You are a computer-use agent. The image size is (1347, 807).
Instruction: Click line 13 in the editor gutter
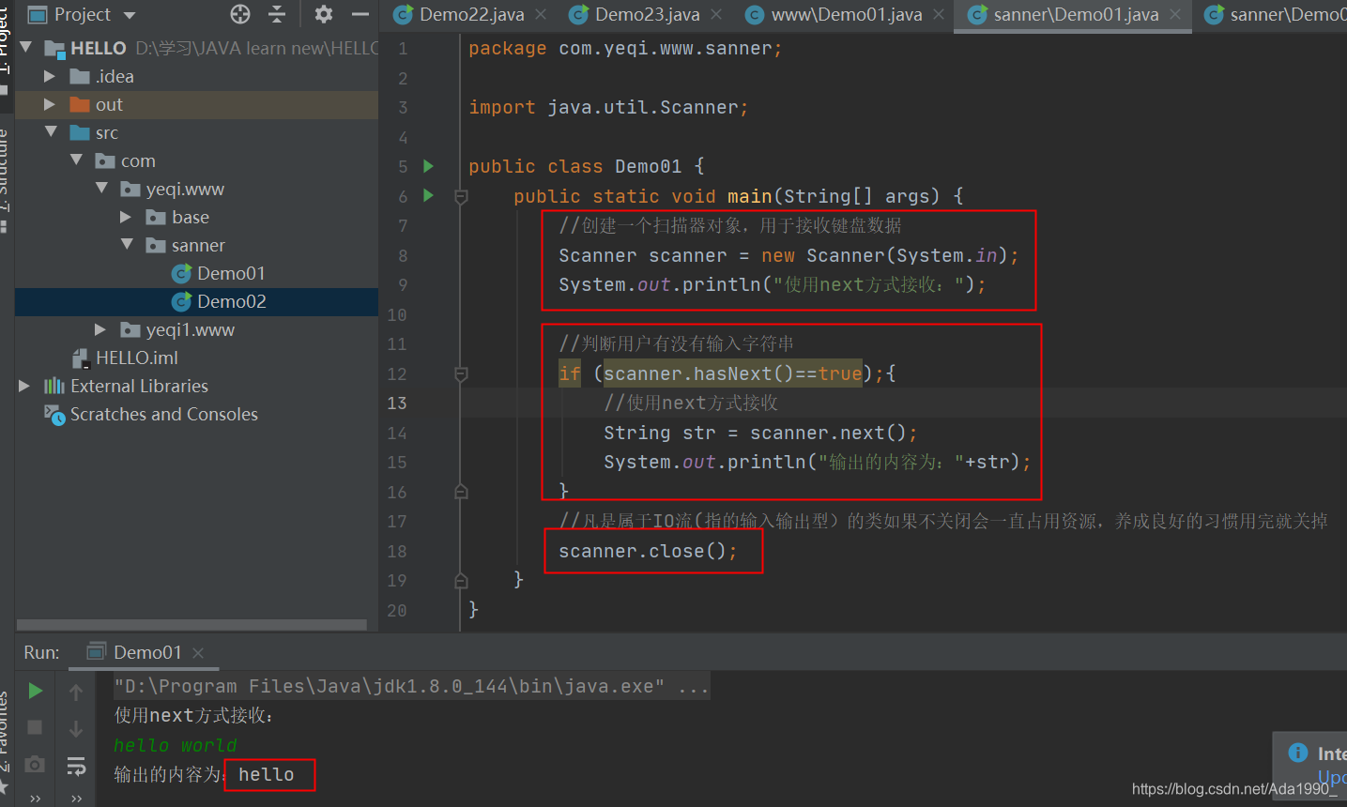(397, 403)
